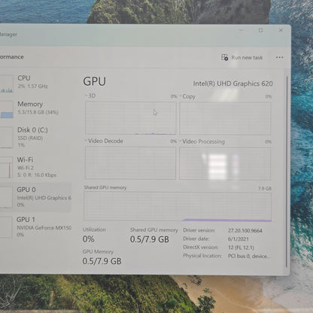Select the CPU usage thumbnail graph

(x=7, y=84)
